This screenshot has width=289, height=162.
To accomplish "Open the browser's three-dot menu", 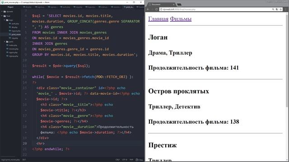I will tap(286, 9).
